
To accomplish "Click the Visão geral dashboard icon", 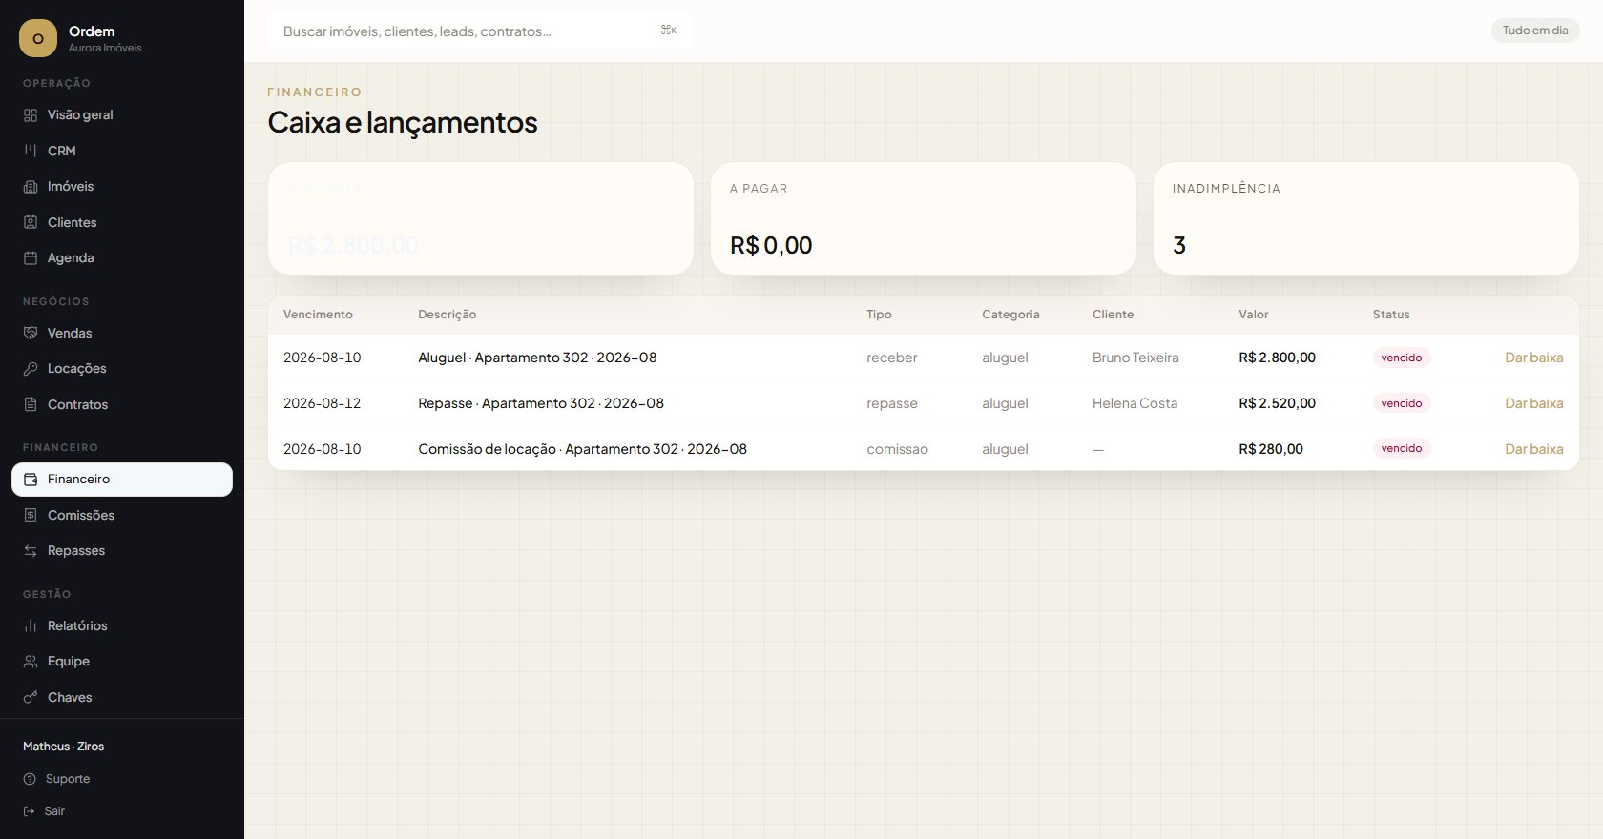I will tap(31, 115).
